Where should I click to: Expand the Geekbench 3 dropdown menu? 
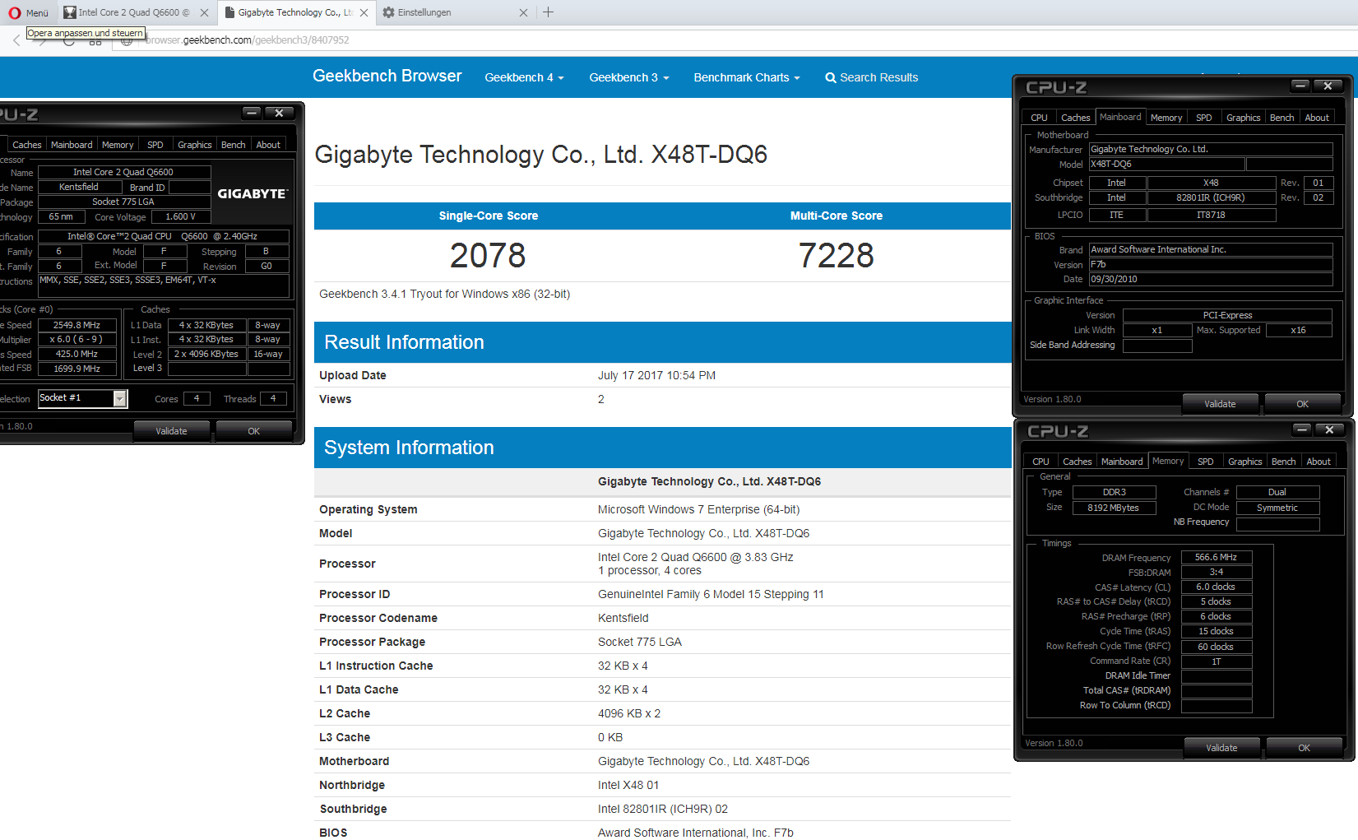coord(629,77)
